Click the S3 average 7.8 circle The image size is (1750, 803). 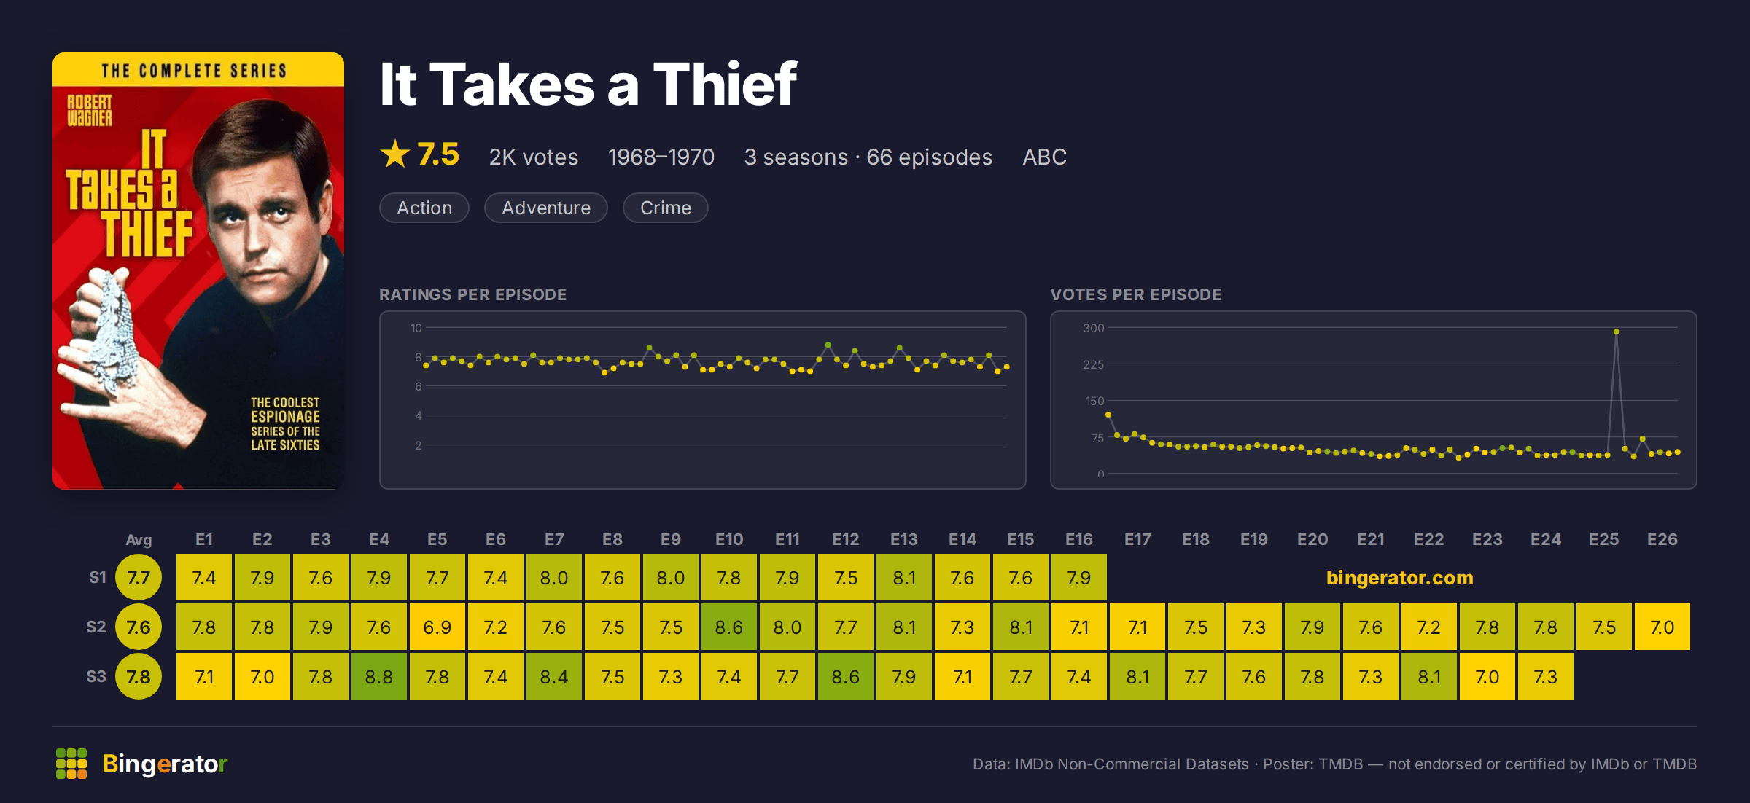139,677
